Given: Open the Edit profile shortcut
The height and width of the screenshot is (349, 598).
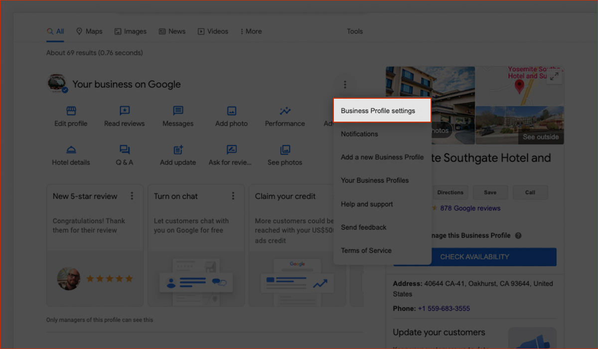Looking at the screenshot, I should (x=71, y=117).
